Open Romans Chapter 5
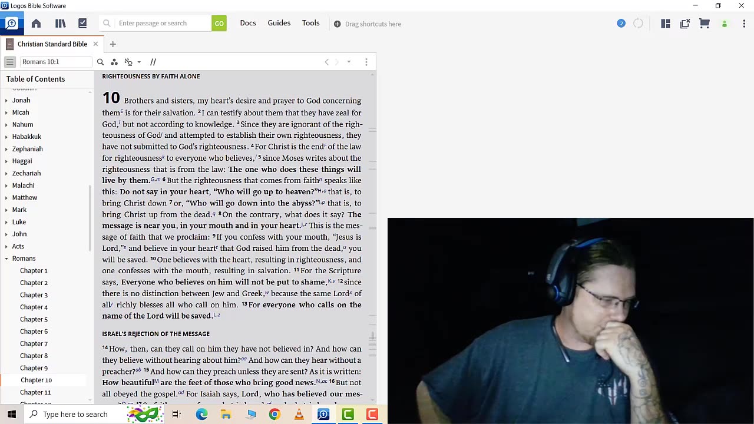The height and width of the screenshot is (424, 754). tap(34, 319)
